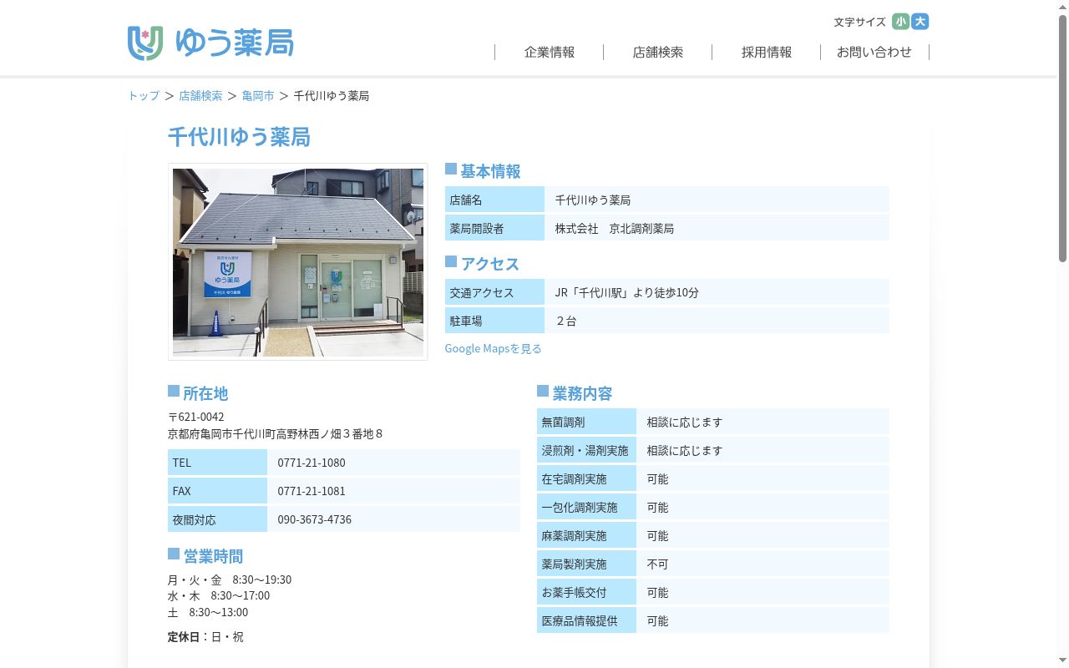This screenshot has width=1069, height=668.
Task: Click the 土 8:30〜13:00 hours line
Action: (x=208, y=612)
